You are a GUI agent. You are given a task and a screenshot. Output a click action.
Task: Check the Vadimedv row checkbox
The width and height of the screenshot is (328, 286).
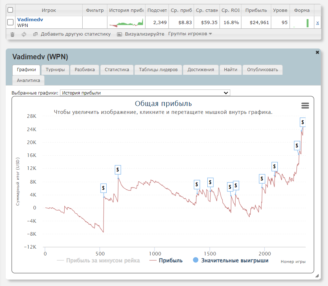[10, 23]
